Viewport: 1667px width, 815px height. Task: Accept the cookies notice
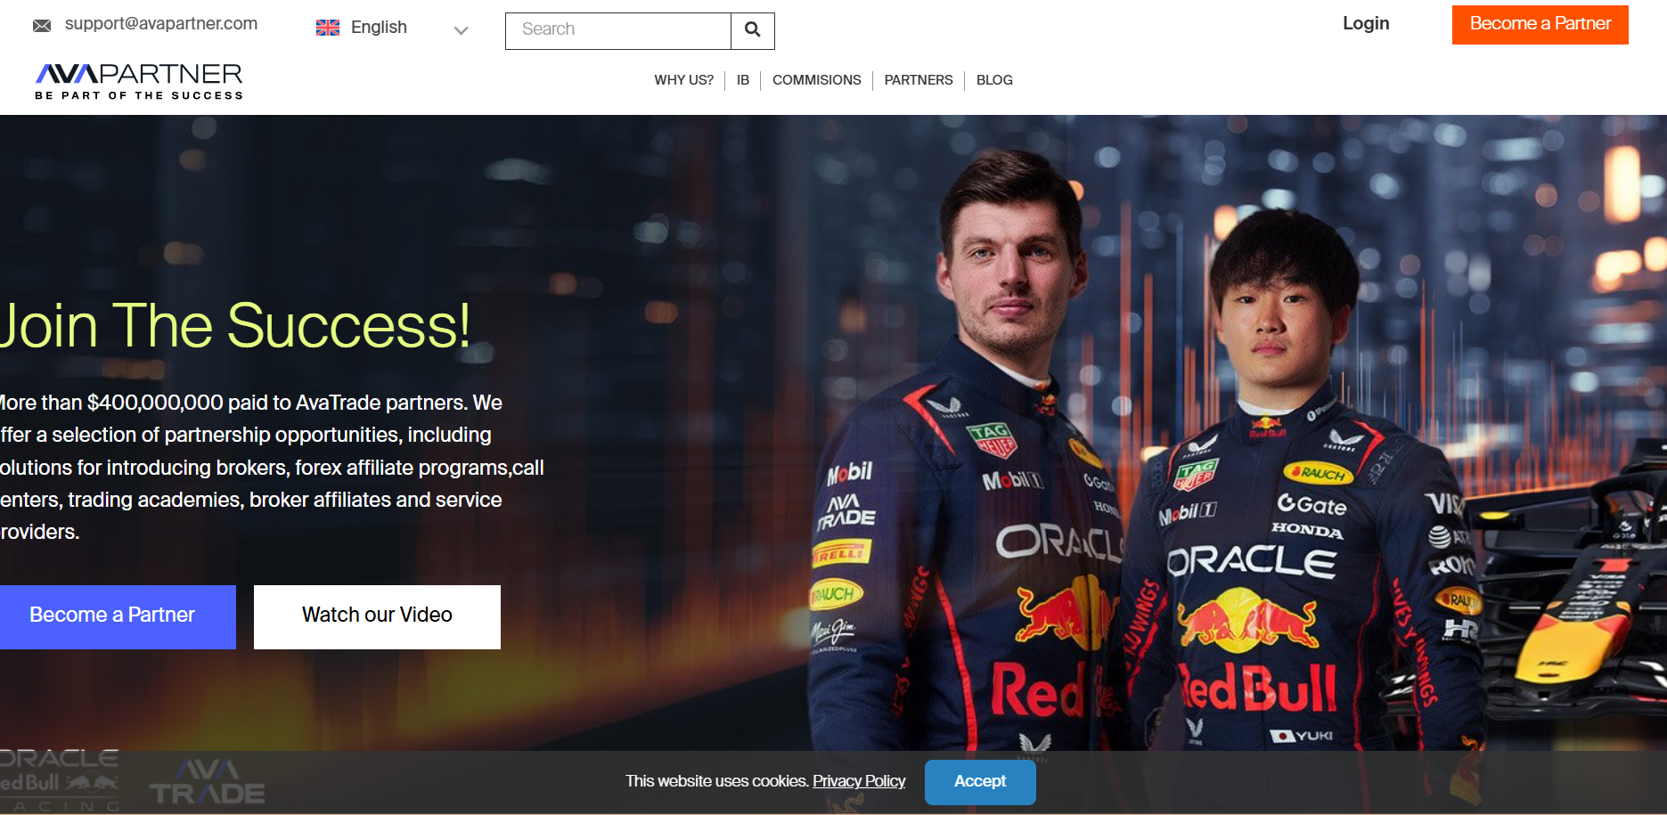click(x=980, y=782)
